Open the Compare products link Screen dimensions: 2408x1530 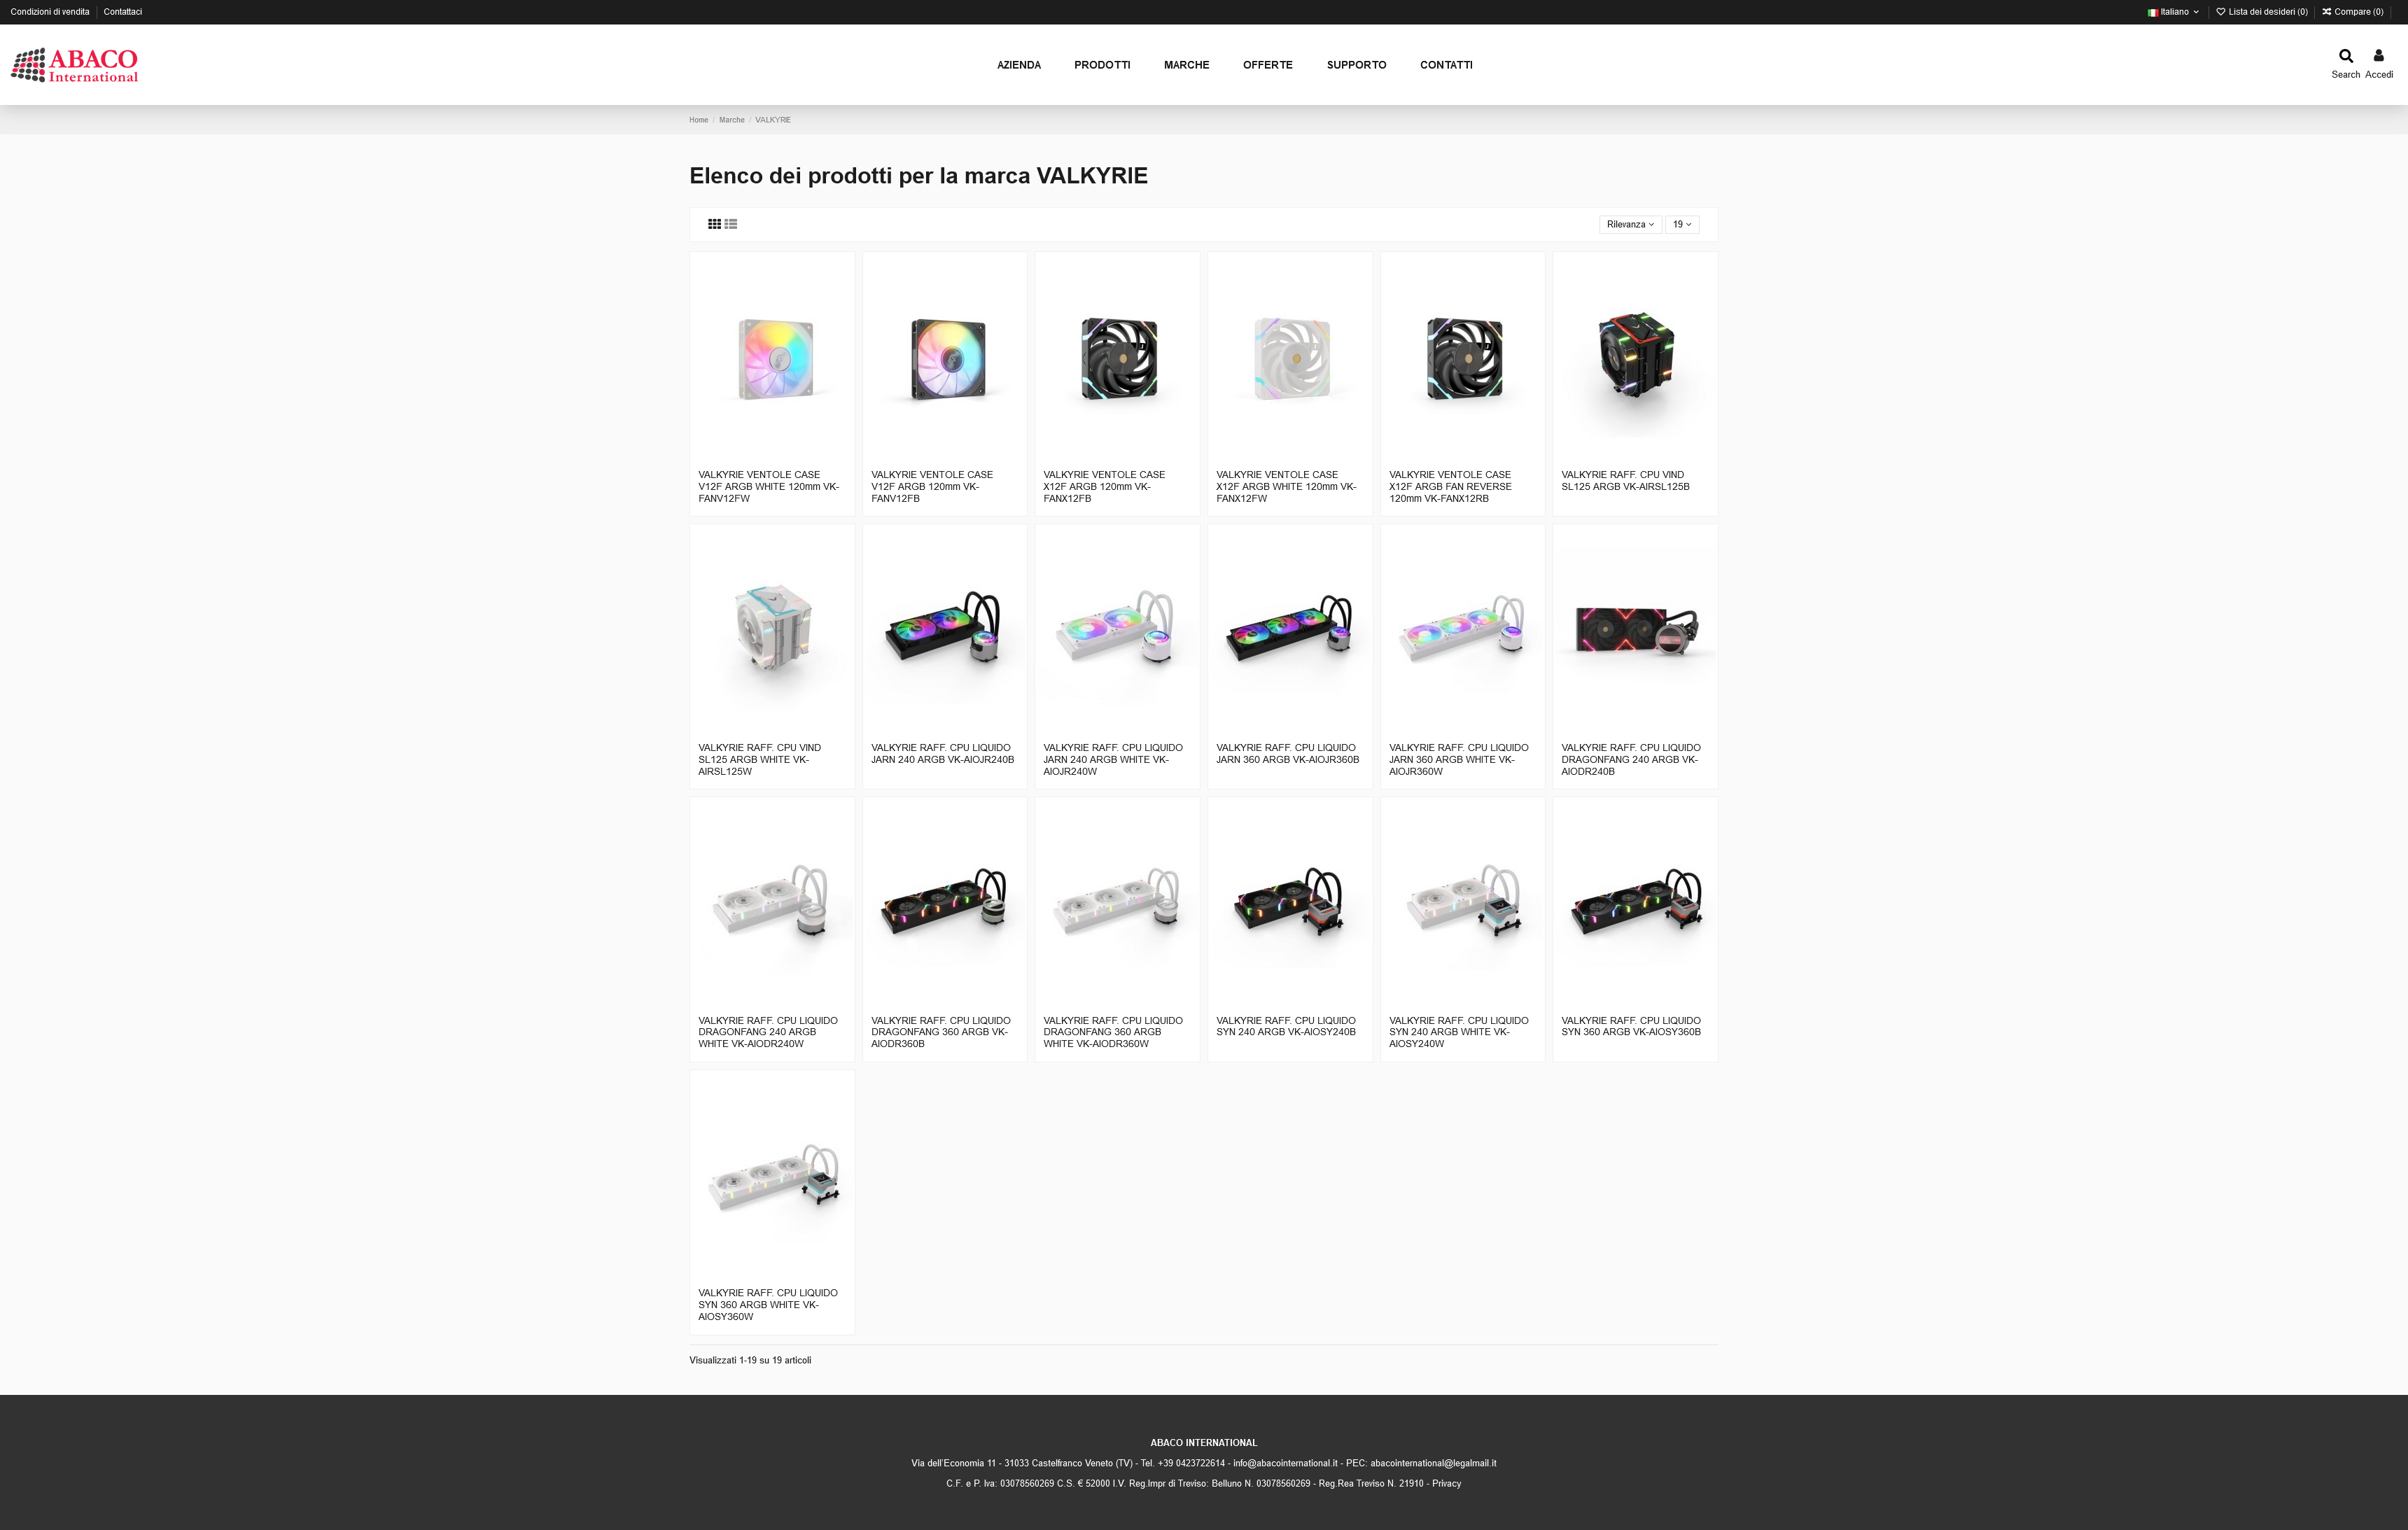[2353, 12]
